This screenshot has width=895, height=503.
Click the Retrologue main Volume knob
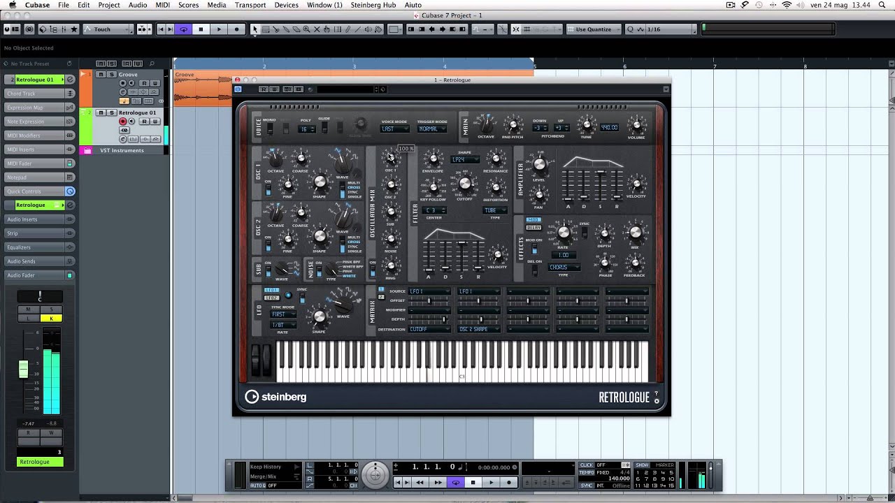(636, 126)
